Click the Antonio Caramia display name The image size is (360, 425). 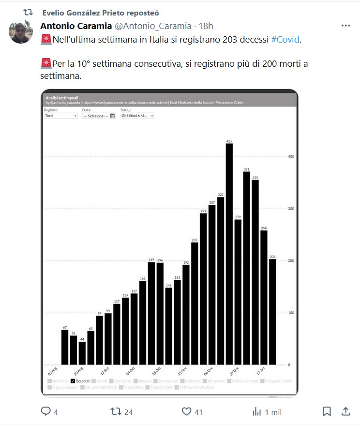coord(76,26)
